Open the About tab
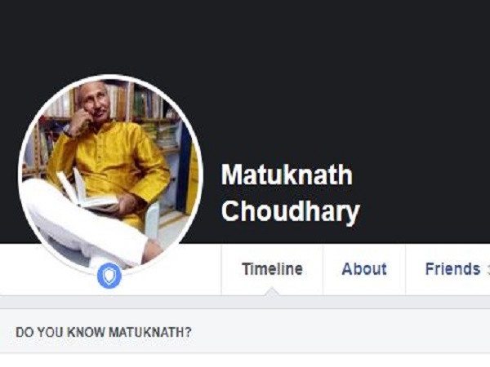The image size is (490, 367). pyautogui.click(x=364, y=269)
